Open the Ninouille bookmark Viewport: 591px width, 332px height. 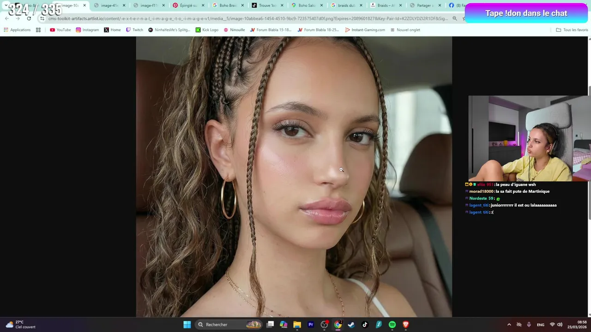[234, 30]
